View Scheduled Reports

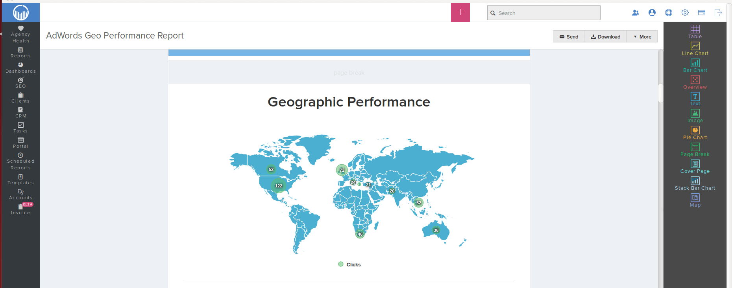[20, 161]
